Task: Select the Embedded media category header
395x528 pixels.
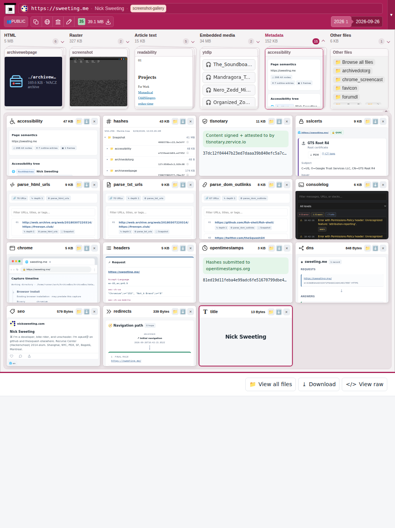Action: (217, 35)
